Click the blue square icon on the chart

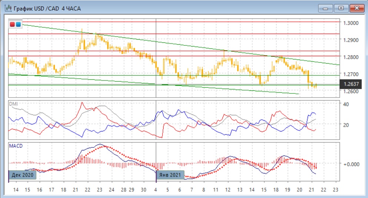tap(18, 24)
